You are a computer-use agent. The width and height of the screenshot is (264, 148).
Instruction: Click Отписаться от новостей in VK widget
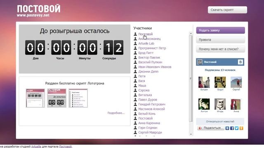(x=220, y=121)
